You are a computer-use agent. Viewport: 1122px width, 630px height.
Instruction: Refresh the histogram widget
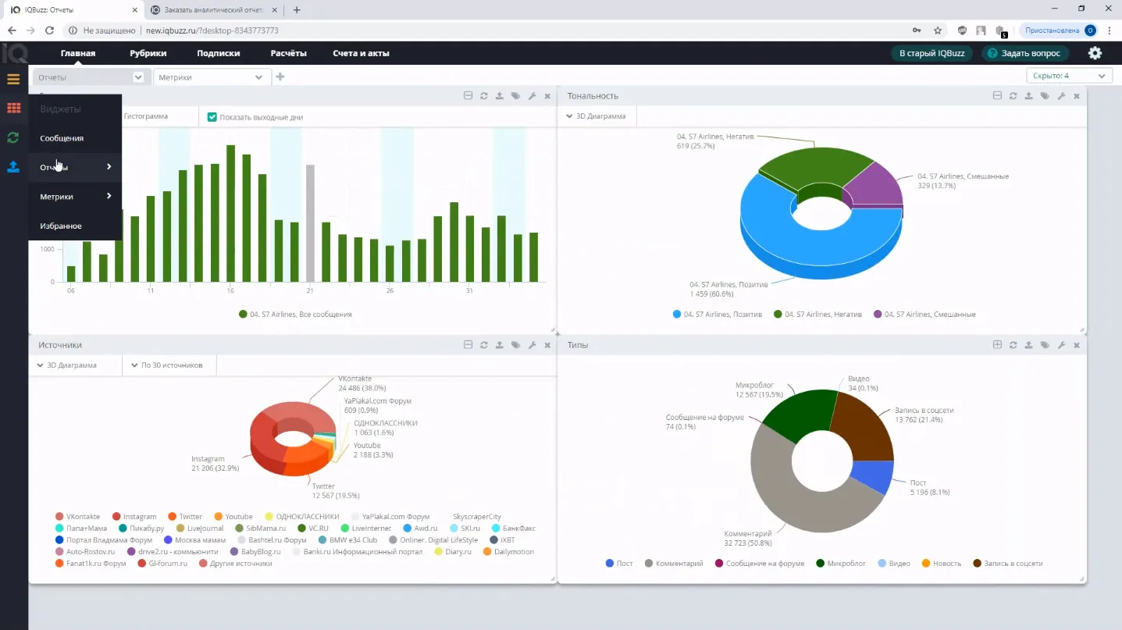[484, 96]
